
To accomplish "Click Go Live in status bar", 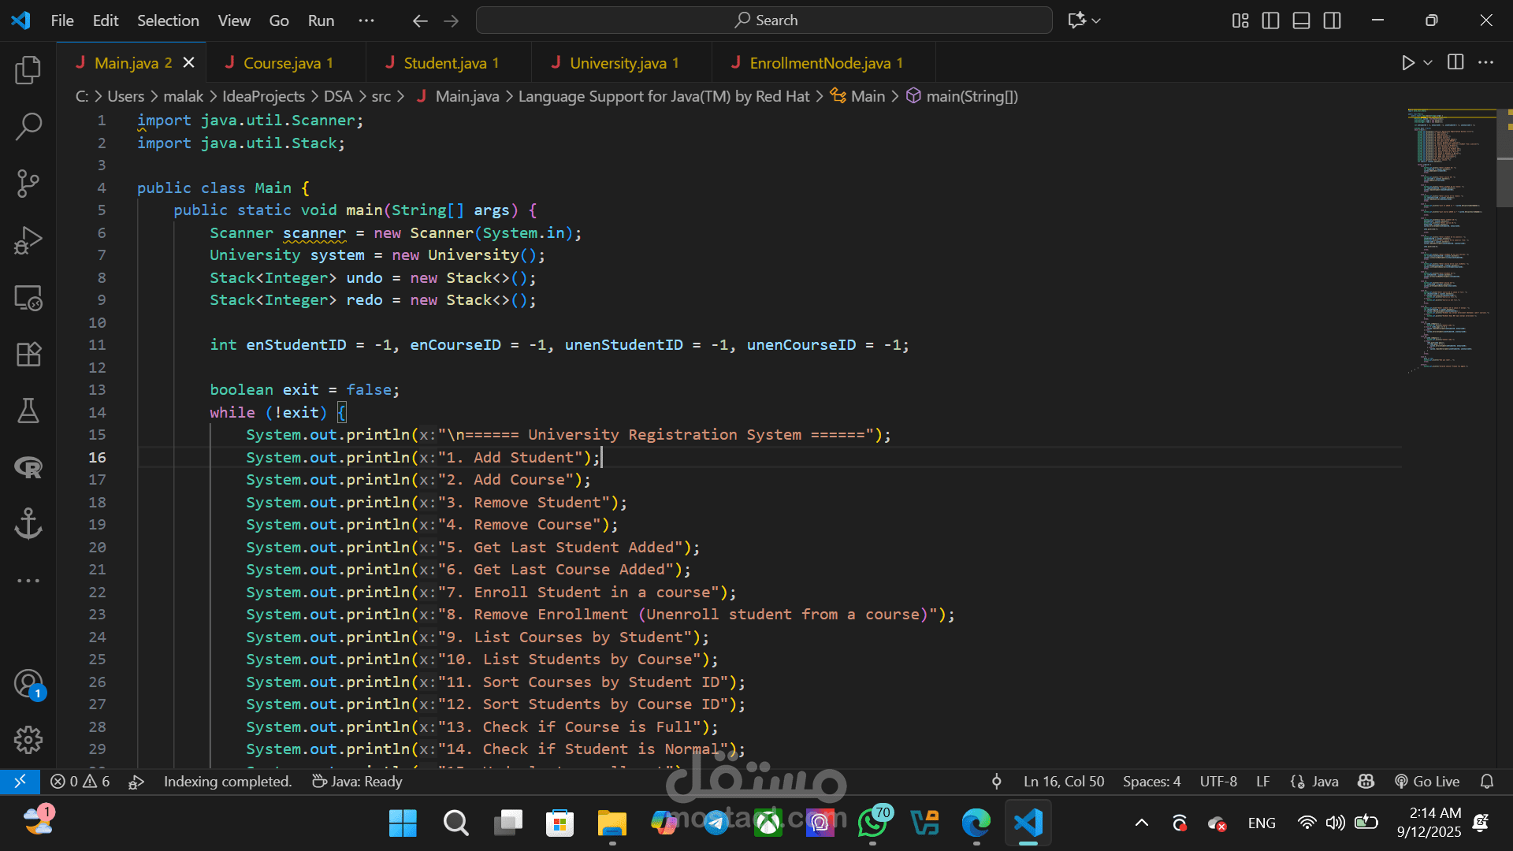I will click(1427, 781).
